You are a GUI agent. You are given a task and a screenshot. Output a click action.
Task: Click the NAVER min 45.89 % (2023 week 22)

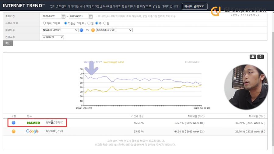(250, 123)
